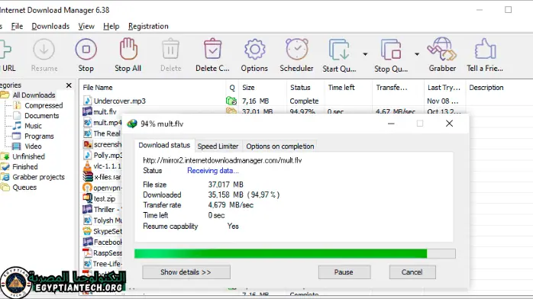The height and width of the screenshot is (299, 533).
Task: Select Music category
Action: point(33,126)
